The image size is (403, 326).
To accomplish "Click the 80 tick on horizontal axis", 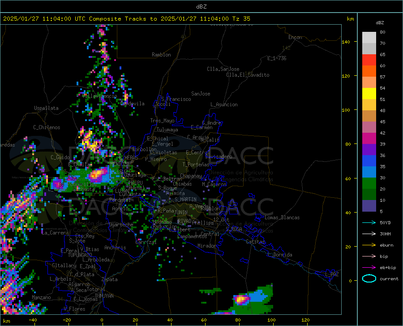I will pos(238,320).
